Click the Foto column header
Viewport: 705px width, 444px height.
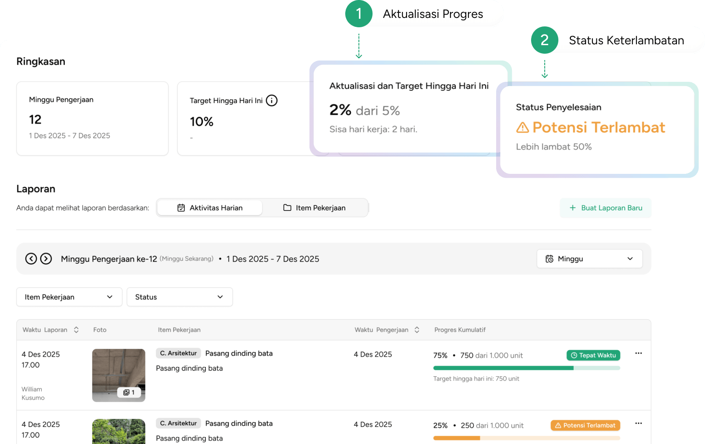coord(100,330)
